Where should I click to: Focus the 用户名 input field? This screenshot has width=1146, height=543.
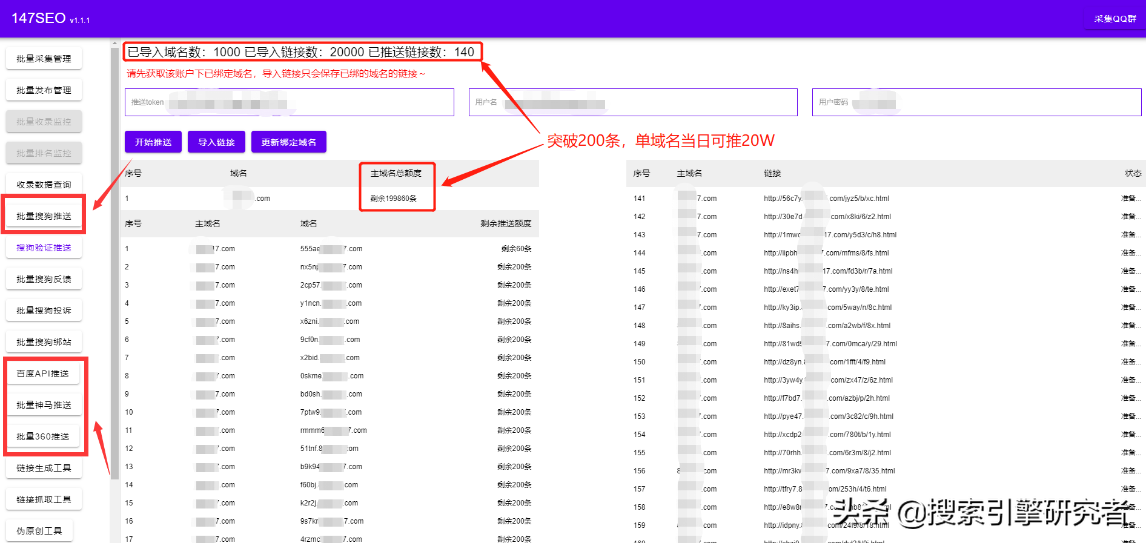point(633,102)
